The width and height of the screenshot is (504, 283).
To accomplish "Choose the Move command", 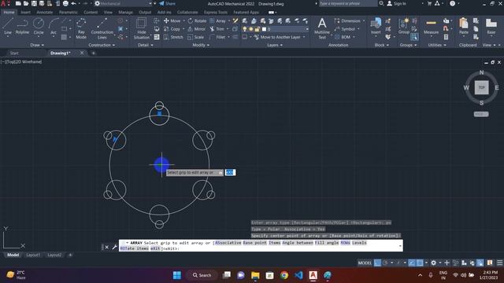I will pos(172,21).
